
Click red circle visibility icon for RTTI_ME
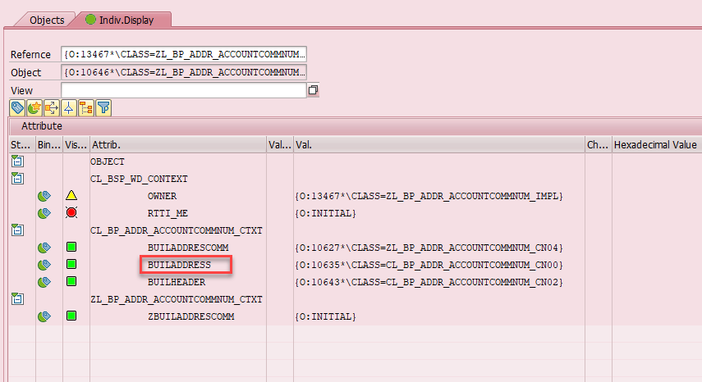click(71, 212)
